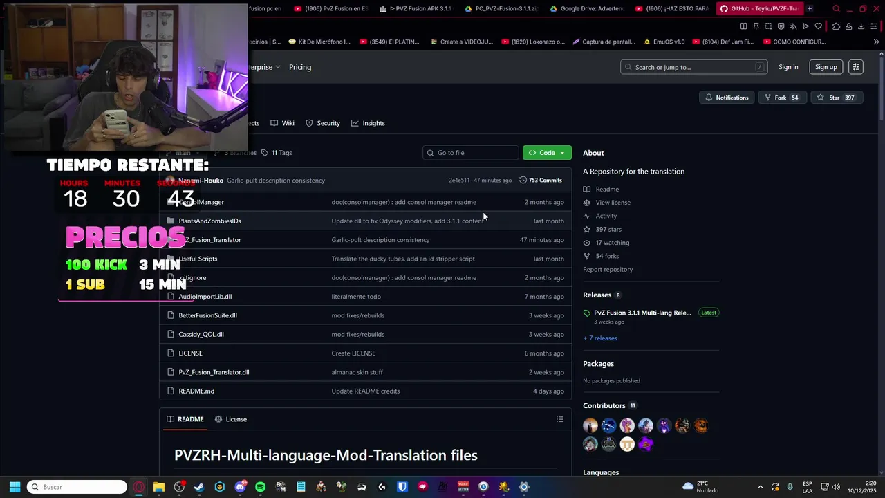Viewport: 885px width, 498px height.
Task: Click the snapshot capture icon in browser toolbar
Action: tap(768, 26)
